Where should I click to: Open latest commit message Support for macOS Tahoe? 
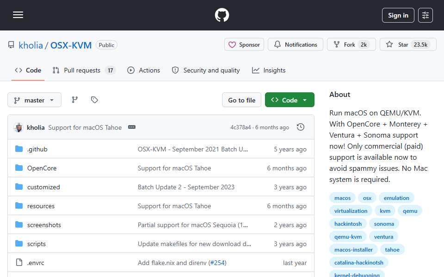click(85, 127)
